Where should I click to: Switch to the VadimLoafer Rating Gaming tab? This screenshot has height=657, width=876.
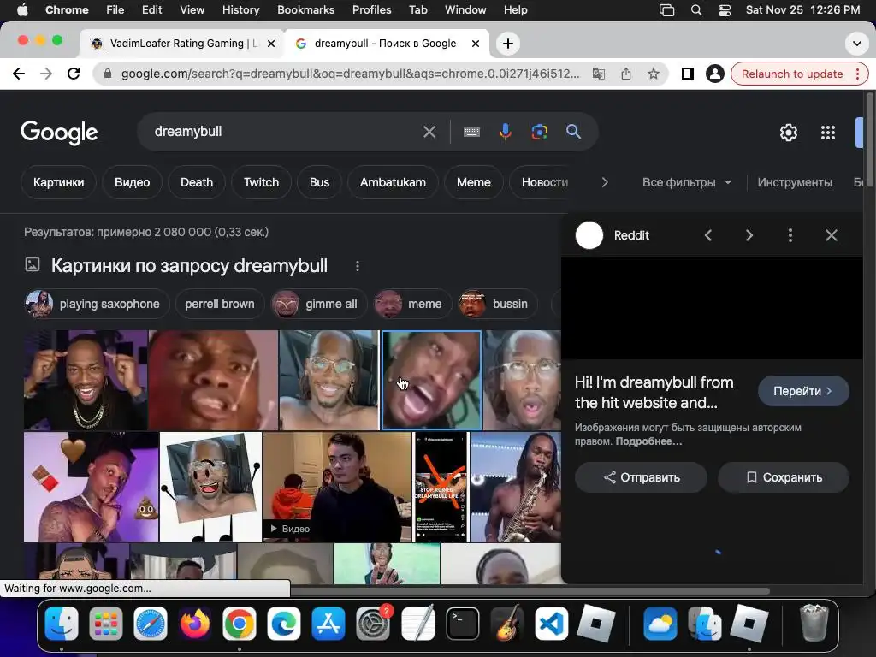tap(183, 44)
